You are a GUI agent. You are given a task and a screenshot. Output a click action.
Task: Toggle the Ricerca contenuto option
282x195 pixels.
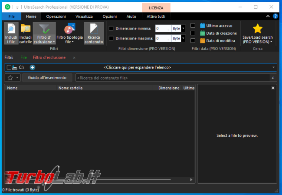point(94,33)
